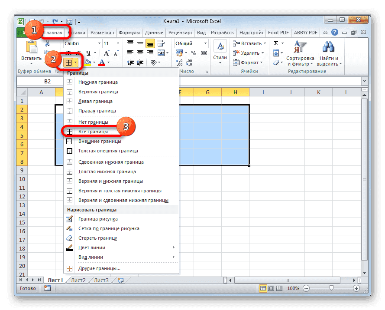Open the Вид ribbon tab
Viewport: 385px width, 310px height.
click(201, 32)
